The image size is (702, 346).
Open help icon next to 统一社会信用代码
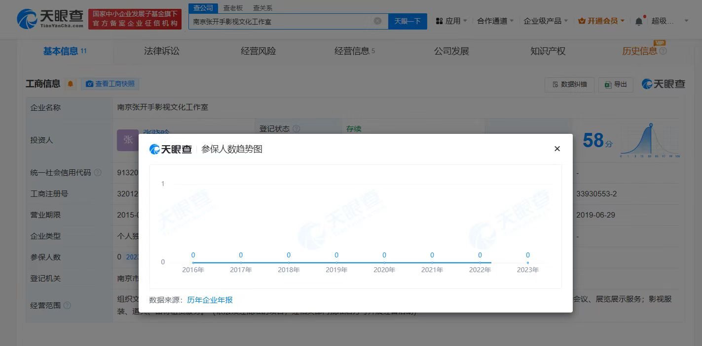(98, 172)
